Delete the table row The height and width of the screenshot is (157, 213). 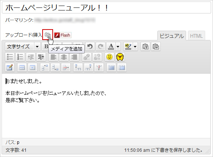point(66,67)
